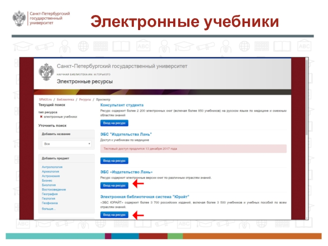The image size is (328, 246).
Task: Open the 'Консультант студента' resource title
Action: point(122,105)
